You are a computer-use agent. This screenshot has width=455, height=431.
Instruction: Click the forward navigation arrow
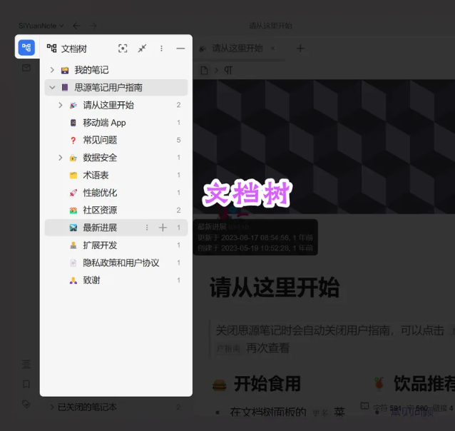coord(93,26)
